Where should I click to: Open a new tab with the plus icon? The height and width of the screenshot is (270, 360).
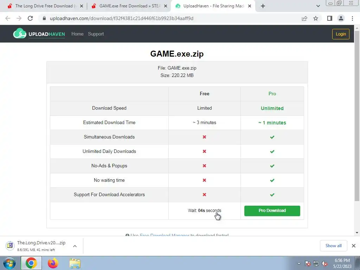click(263, 6)
